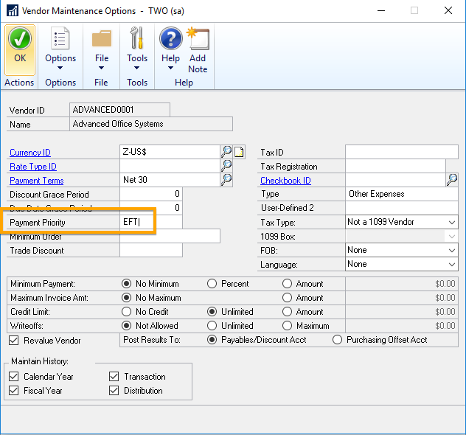Select Unlimited for Credit Limit
Viewport: 466px width, 435px height.
pyautogui.click(x=212, y=312)
